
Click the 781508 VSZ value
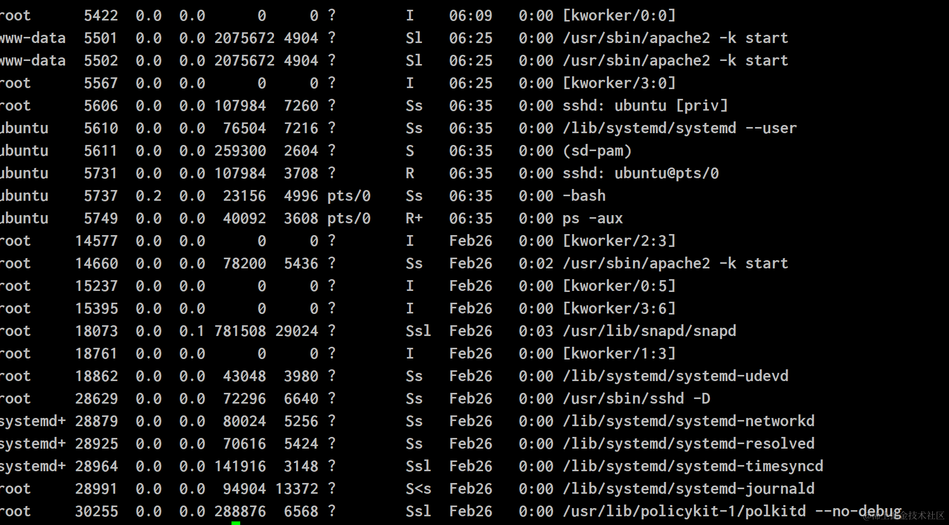tap(240, 331)
